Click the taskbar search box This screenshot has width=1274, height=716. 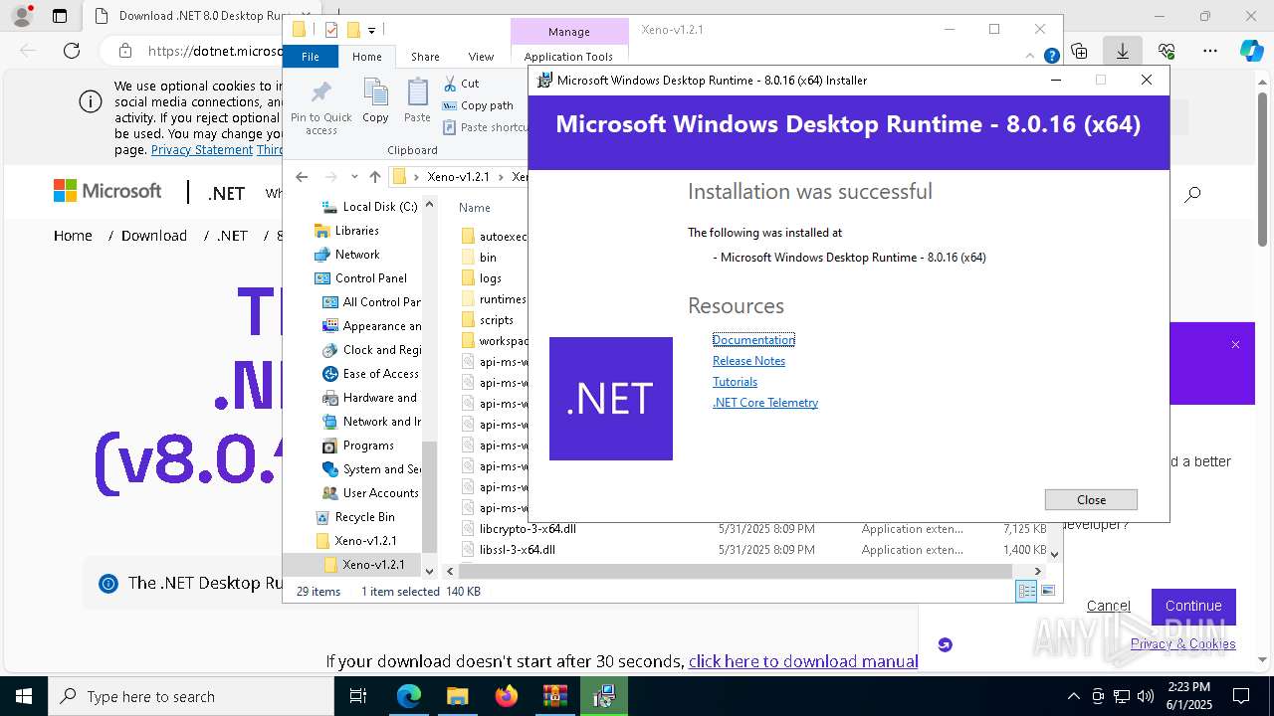click(x=191, y=696)
